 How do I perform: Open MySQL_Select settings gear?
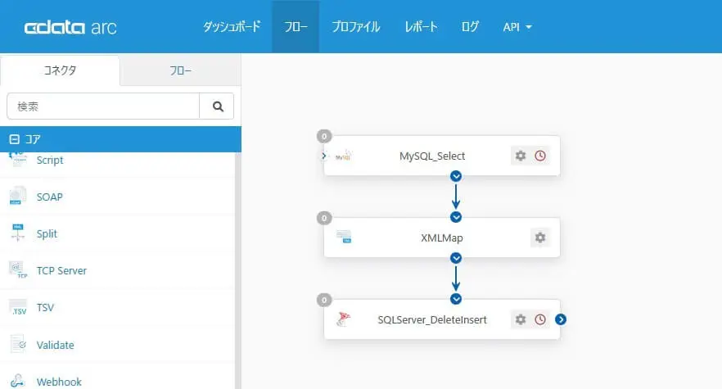click(x=521, y=156)
